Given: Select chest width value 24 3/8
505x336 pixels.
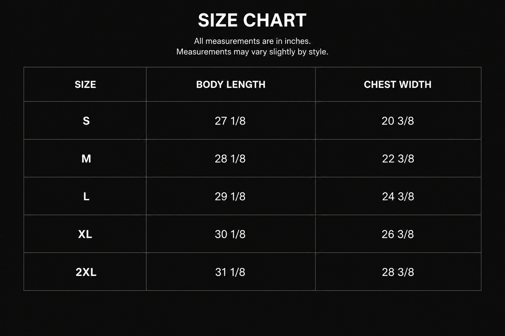Looking at the screenshot, I should point(398,196).
